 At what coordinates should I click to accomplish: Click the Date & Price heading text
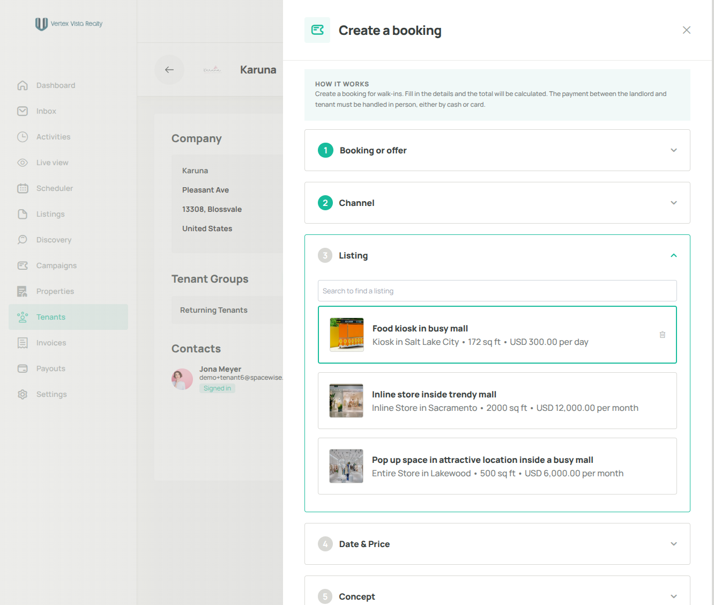(x=365, y=544)
